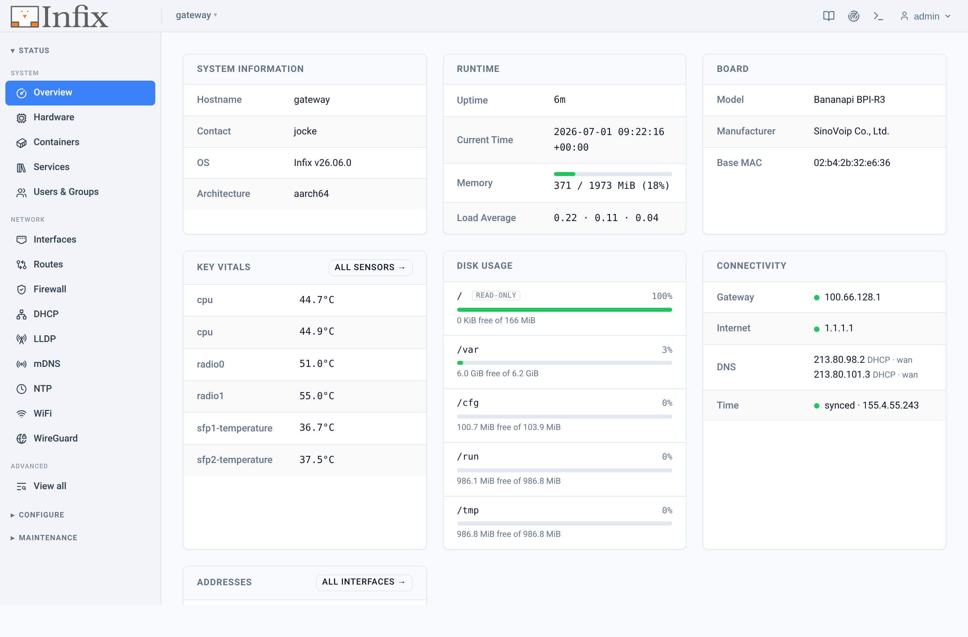Click the DNS entry 213.80.101.3
Screen dimensions: 968x637
pyautogui.click(x=842, y=374)
